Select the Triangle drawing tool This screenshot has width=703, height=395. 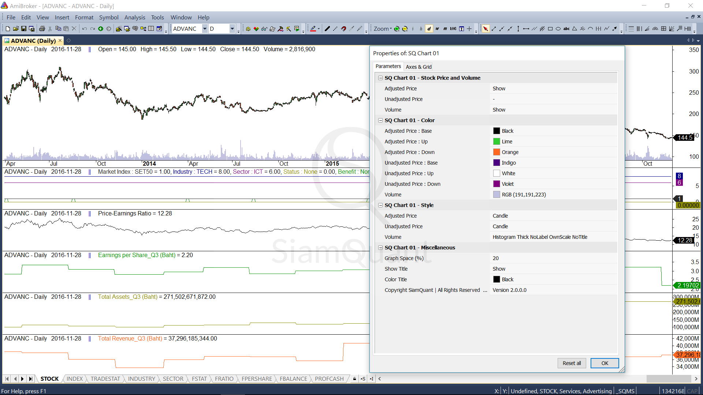coord(574,29)
